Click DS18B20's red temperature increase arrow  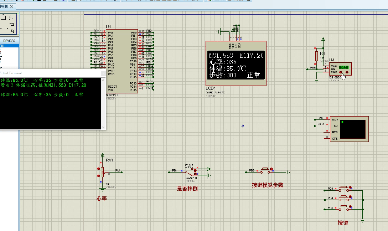click(341, 72)
